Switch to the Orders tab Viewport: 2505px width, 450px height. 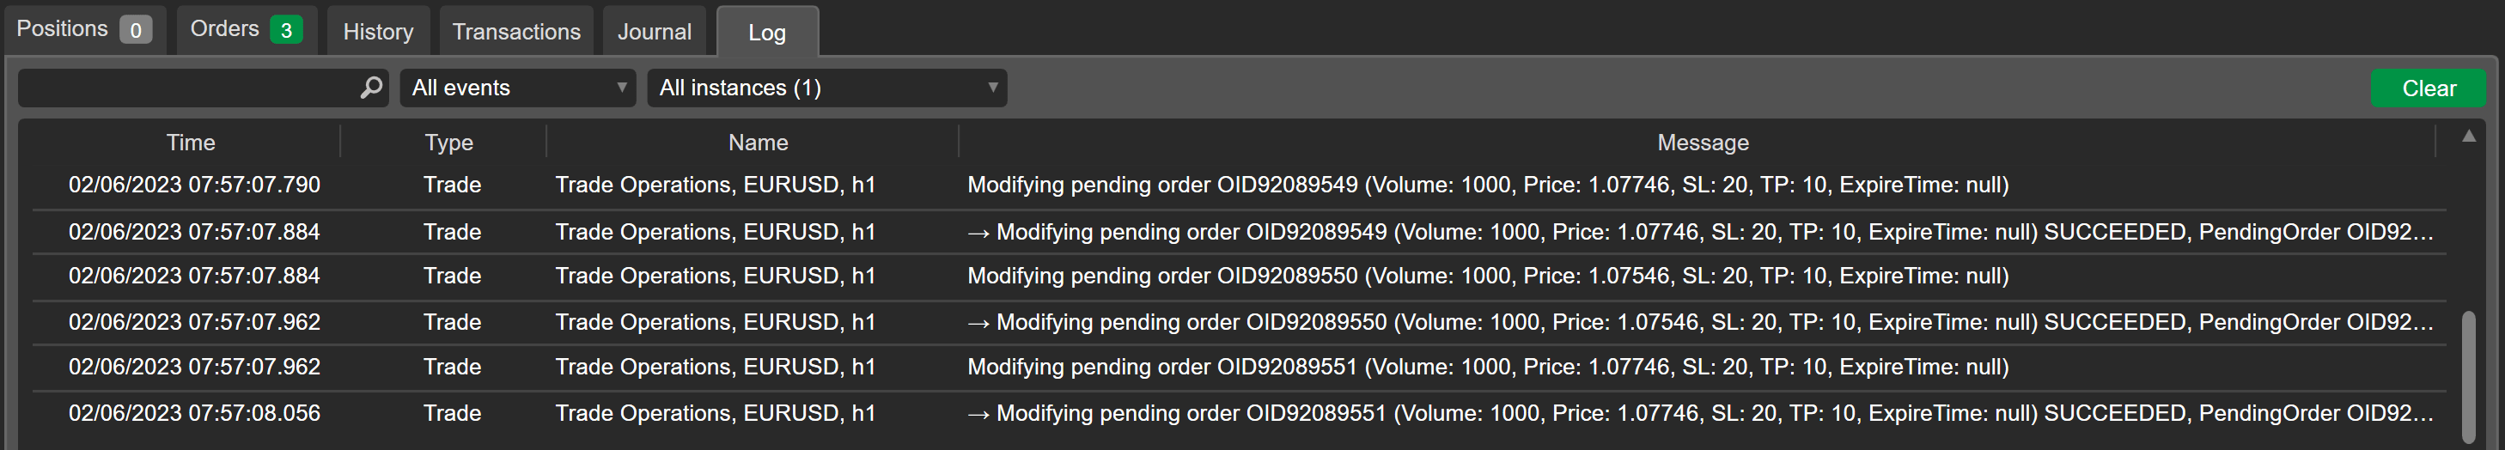pyautogui.click(x=246, y=29)
